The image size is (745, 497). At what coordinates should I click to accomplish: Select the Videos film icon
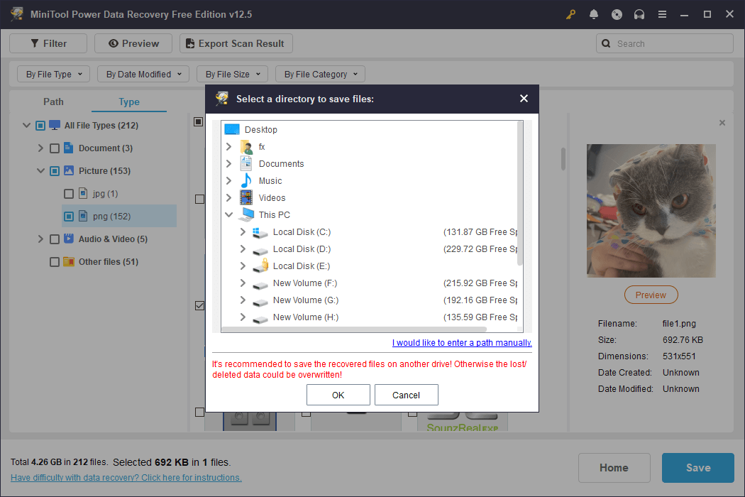click(246, 197)
